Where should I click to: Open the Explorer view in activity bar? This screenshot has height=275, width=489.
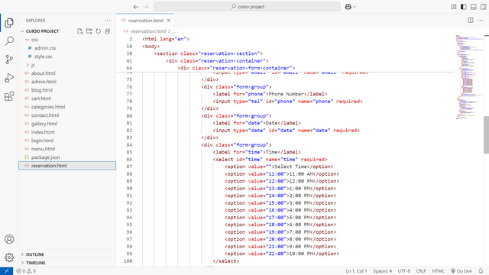coord(9,22)
